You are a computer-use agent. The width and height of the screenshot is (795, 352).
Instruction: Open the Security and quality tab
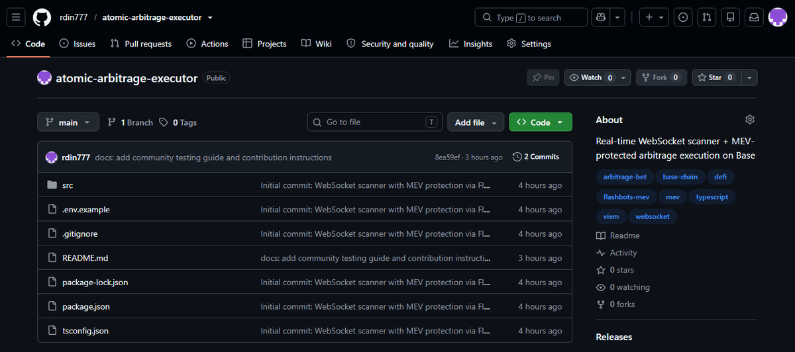[x=390, y=44]
